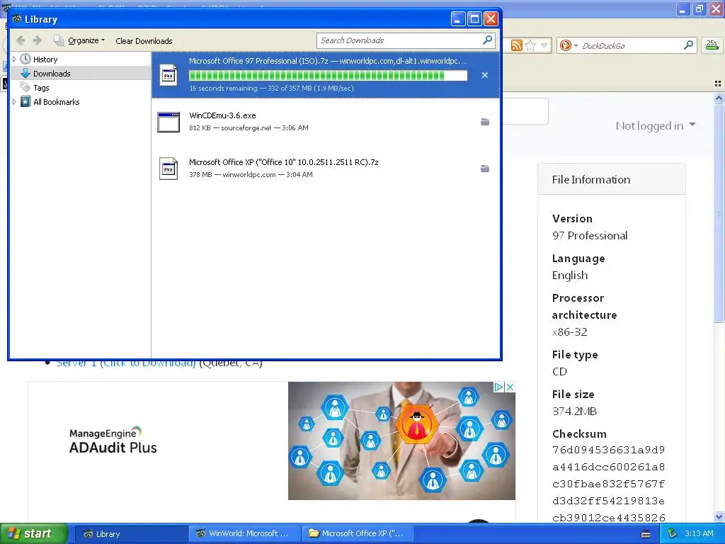
Task: Click the Server 1 download link
Action: (126, 363)
